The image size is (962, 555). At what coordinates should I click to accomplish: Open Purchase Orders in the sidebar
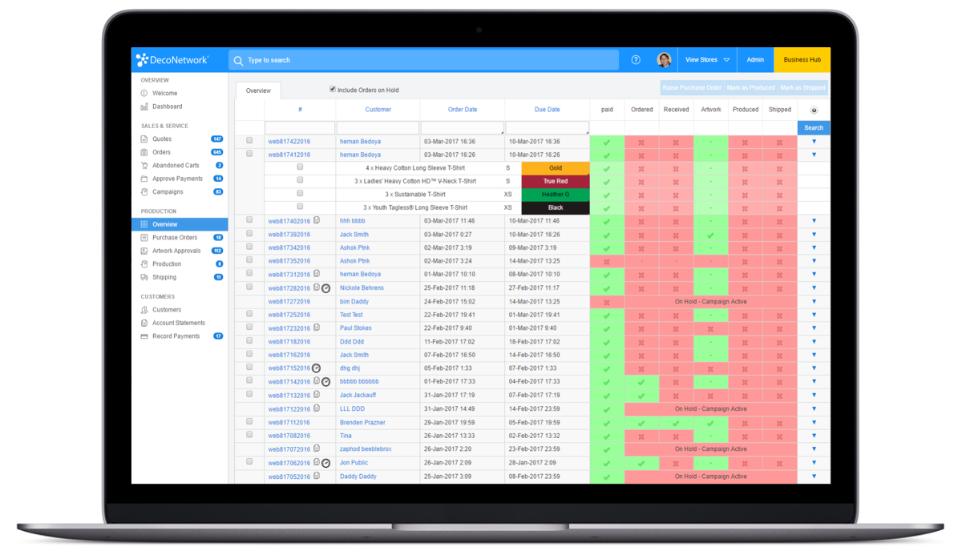click(x=175, y=238)
